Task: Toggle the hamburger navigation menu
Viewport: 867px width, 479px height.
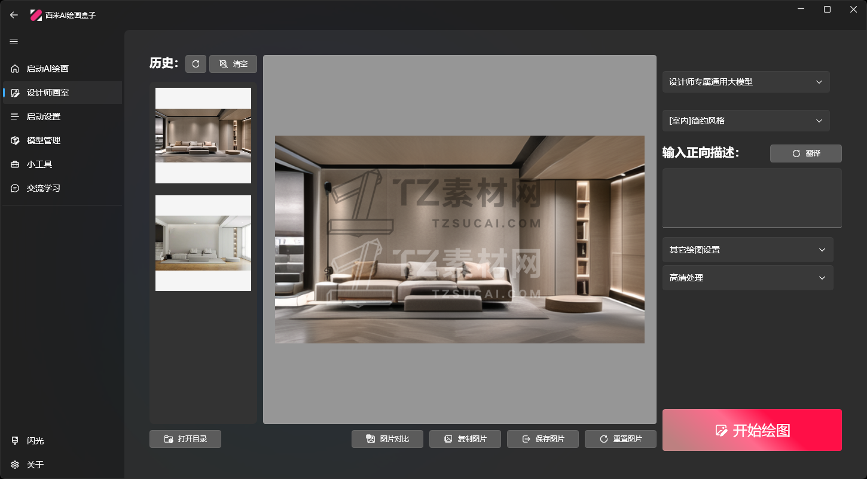Action: pyautogui.click(x=14, y=42)
